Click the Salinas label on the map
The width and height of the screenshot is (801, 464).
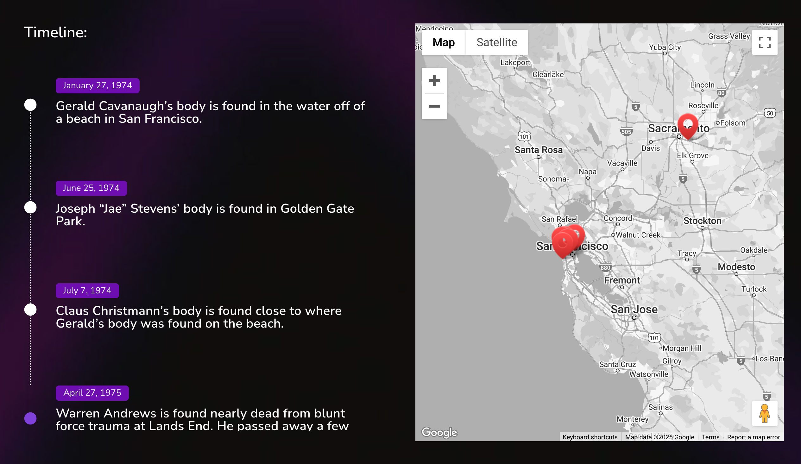660,407
